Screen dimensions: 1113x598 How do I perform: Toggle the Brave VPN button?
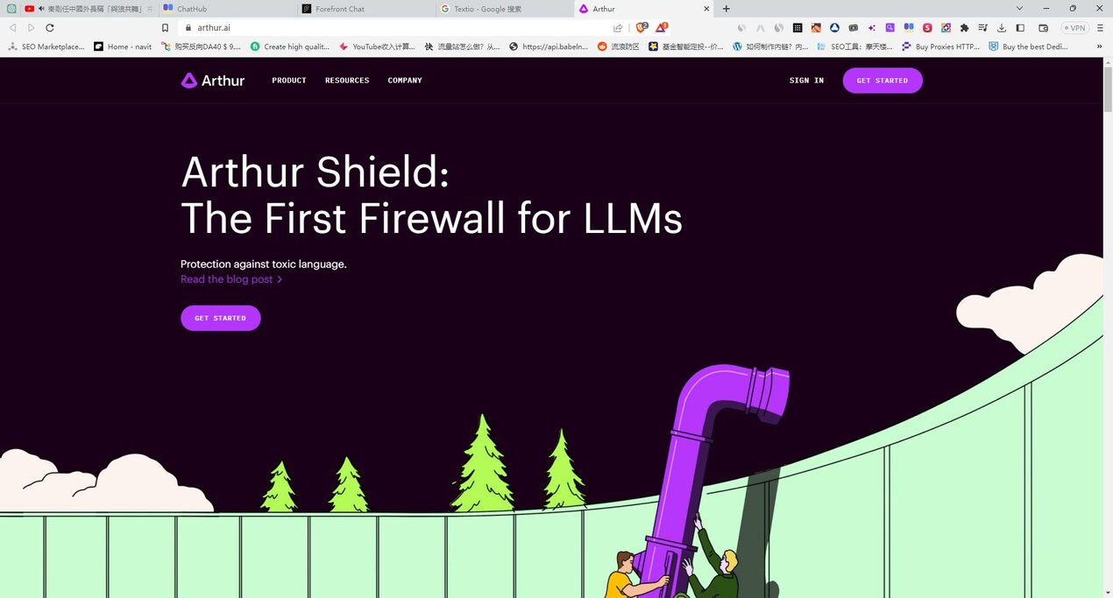1074,28
